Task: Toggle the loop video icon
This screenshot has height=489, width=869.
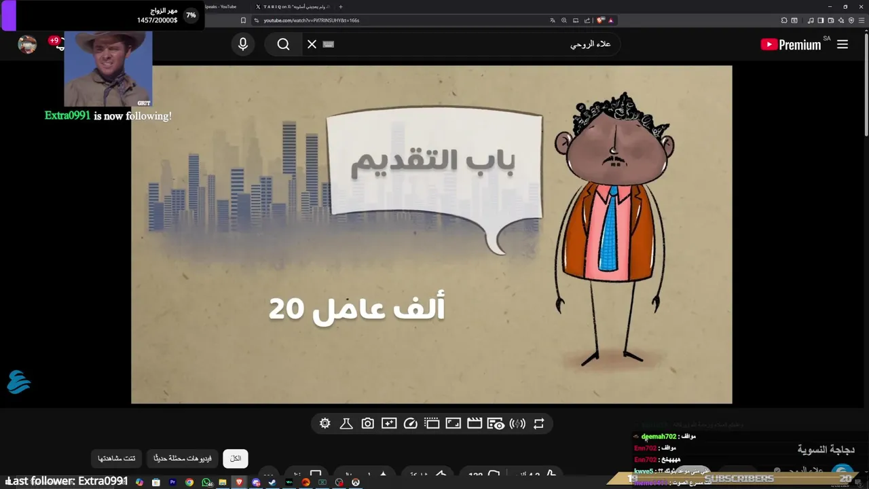Action: pos(538,424)
